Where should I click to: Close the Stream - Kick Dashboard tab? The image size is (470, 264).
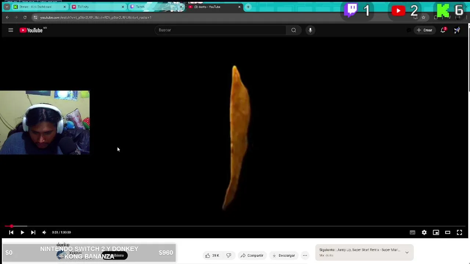[x=65, y=7]
